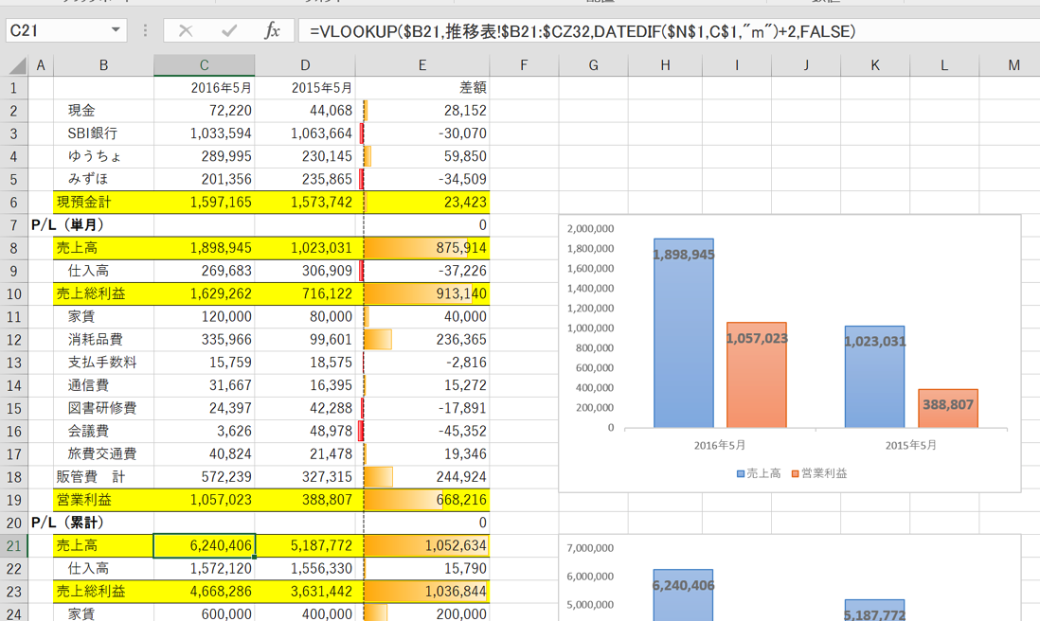The width and height of the screenshot is (1040, 621).
Task: Click the 875,914 difference cell
Action: (x=422, y=248)
